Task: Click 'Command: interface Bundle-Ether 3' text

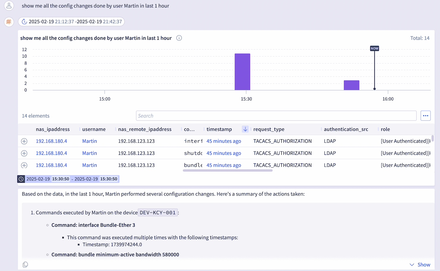Action: (93, 225)
